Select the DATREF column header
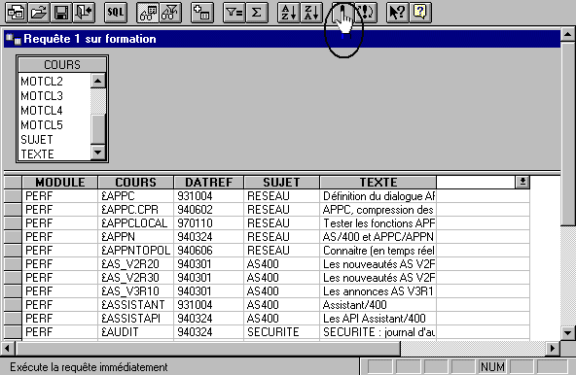The width and height of the screenshot is (576, 375). (x=208, y=183)
